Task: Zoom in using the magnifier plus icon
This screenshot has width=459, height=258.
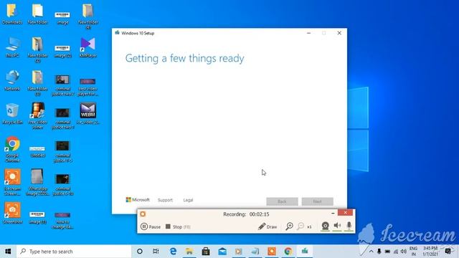Action: point(289,226)
